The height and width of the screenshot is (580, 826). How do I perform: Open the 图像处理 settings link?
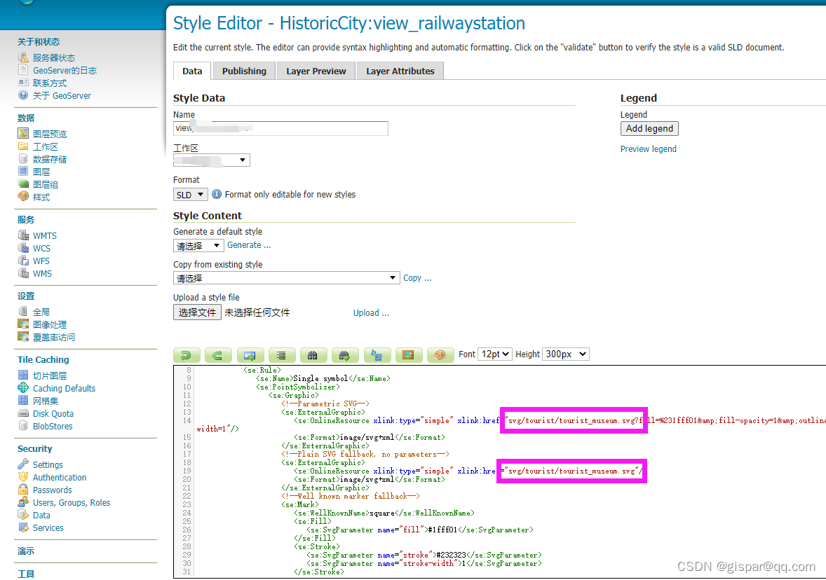click(x=50, y=325)
